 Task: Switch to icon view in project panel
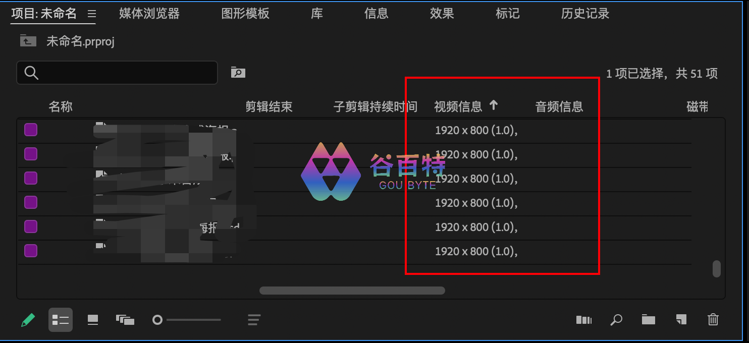[x=93, y=320]
